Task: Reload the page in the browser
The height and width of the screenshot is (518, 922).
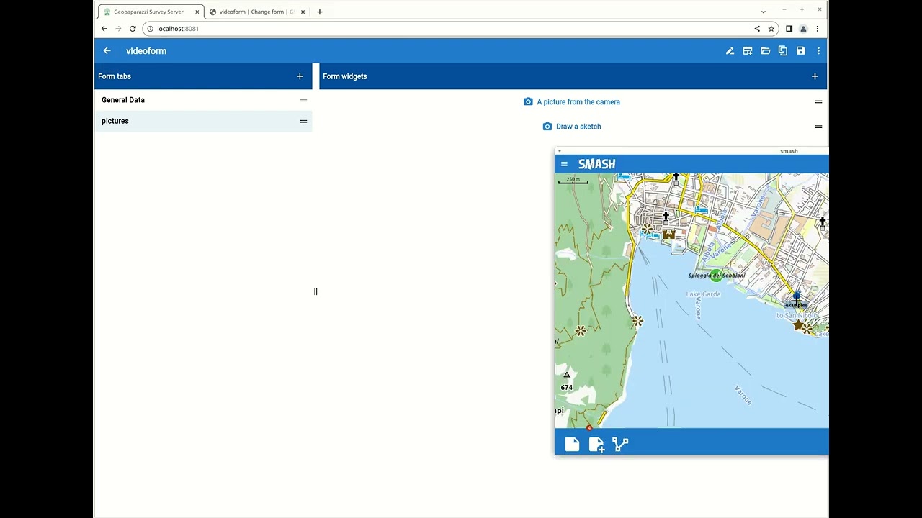Action: point(133,29)
